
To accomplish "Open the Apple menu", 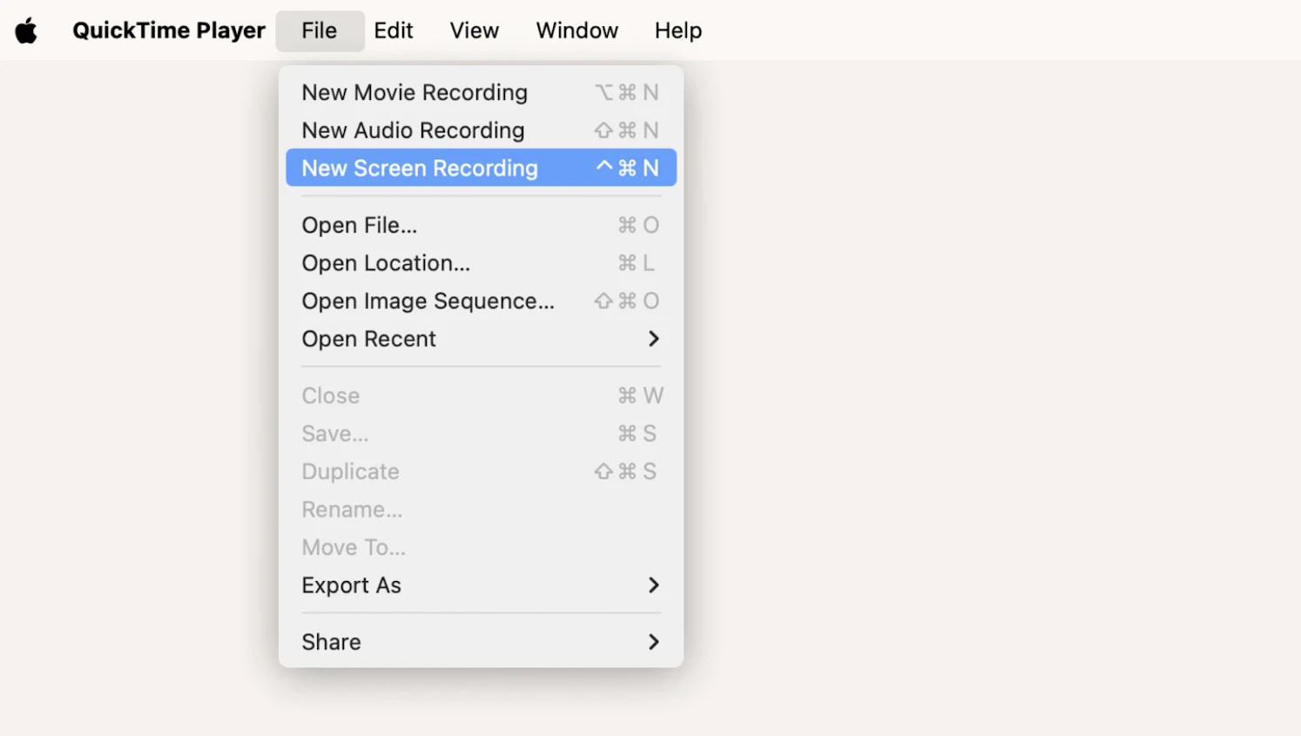I will tap(26, 30).
